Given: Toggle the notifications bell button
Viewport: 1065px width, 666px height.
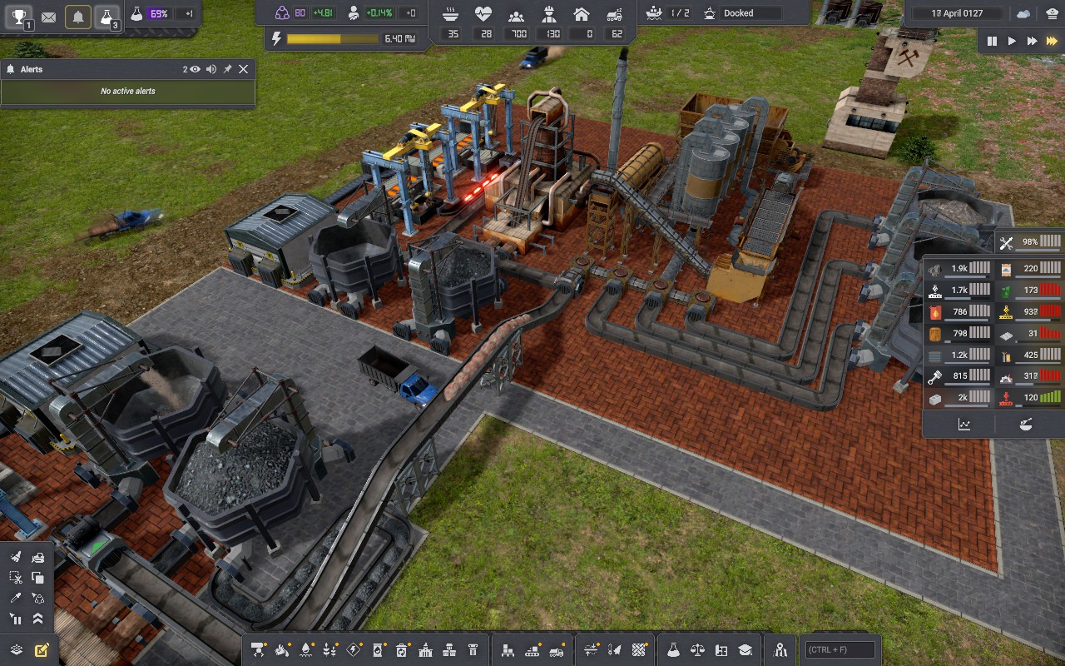Looking at the screenshot, I should (78, 16).
